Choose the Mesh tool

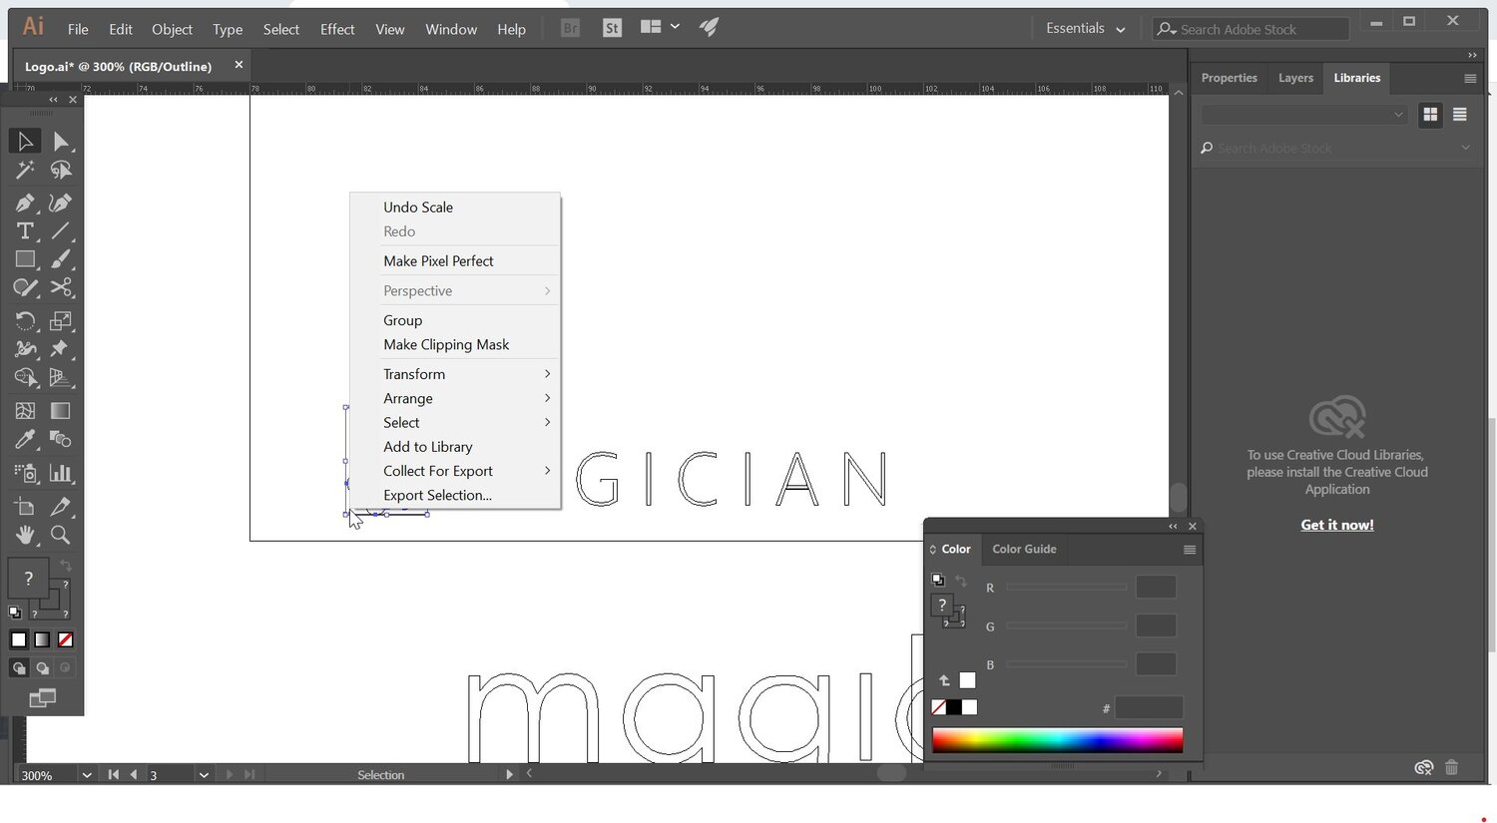[x=25, y=411]
